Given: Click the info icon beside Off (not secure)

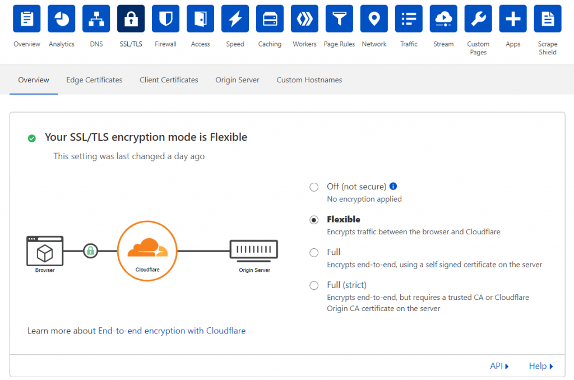Looking at the screenshot, I should [x=394, y=187].
